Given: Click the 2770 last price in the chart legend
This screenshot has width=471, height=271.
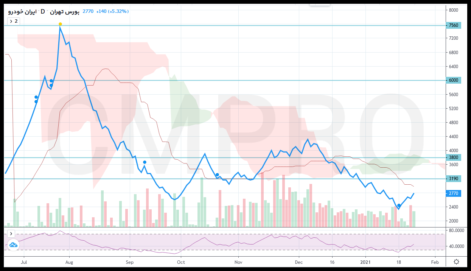Looking at the screenshot, I should coord(88,11).
